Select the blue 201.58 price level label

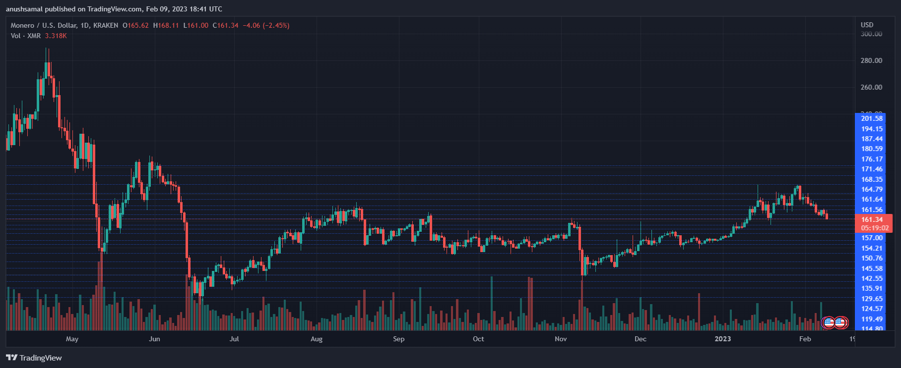(872, 118)
